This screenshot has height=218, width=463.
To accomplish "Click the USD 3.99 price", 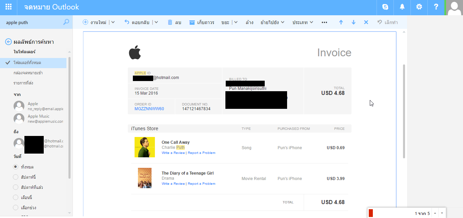I will pyautogui.click(x=336, y=179).
